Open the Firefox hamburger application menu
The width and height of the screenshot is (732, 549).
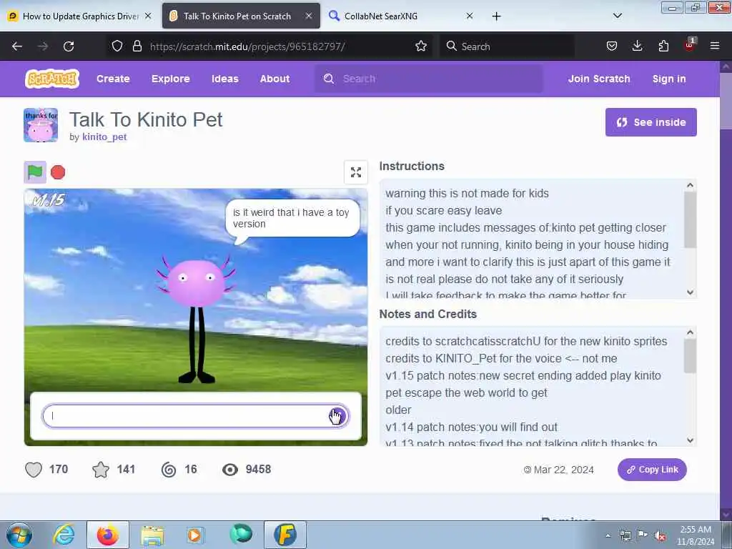(x=715, y=46)
